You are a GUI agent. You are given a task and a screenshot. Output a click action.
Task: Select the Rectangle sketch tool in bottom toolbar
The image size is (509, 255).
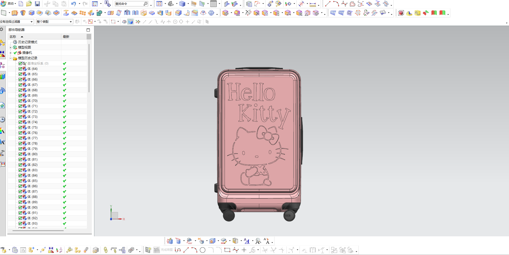pyautogui.click(x=227, y=250)
